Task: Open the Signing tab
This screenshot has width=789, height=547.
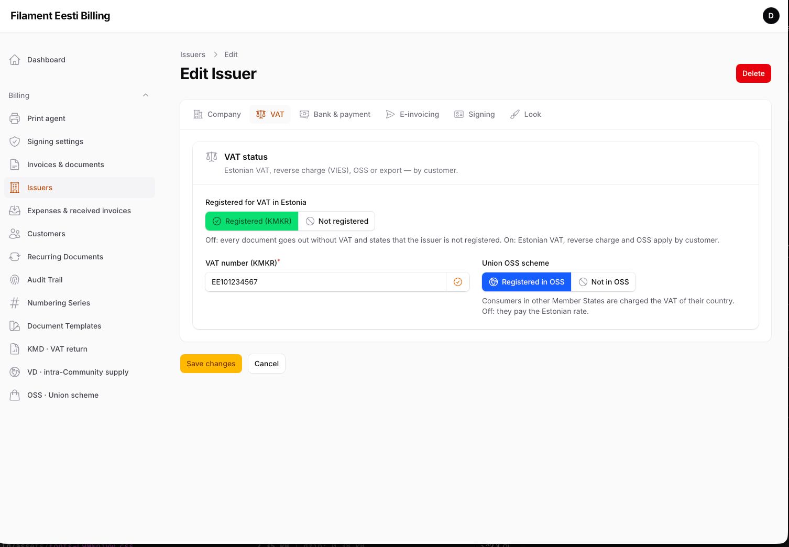Action: (474, 114)
